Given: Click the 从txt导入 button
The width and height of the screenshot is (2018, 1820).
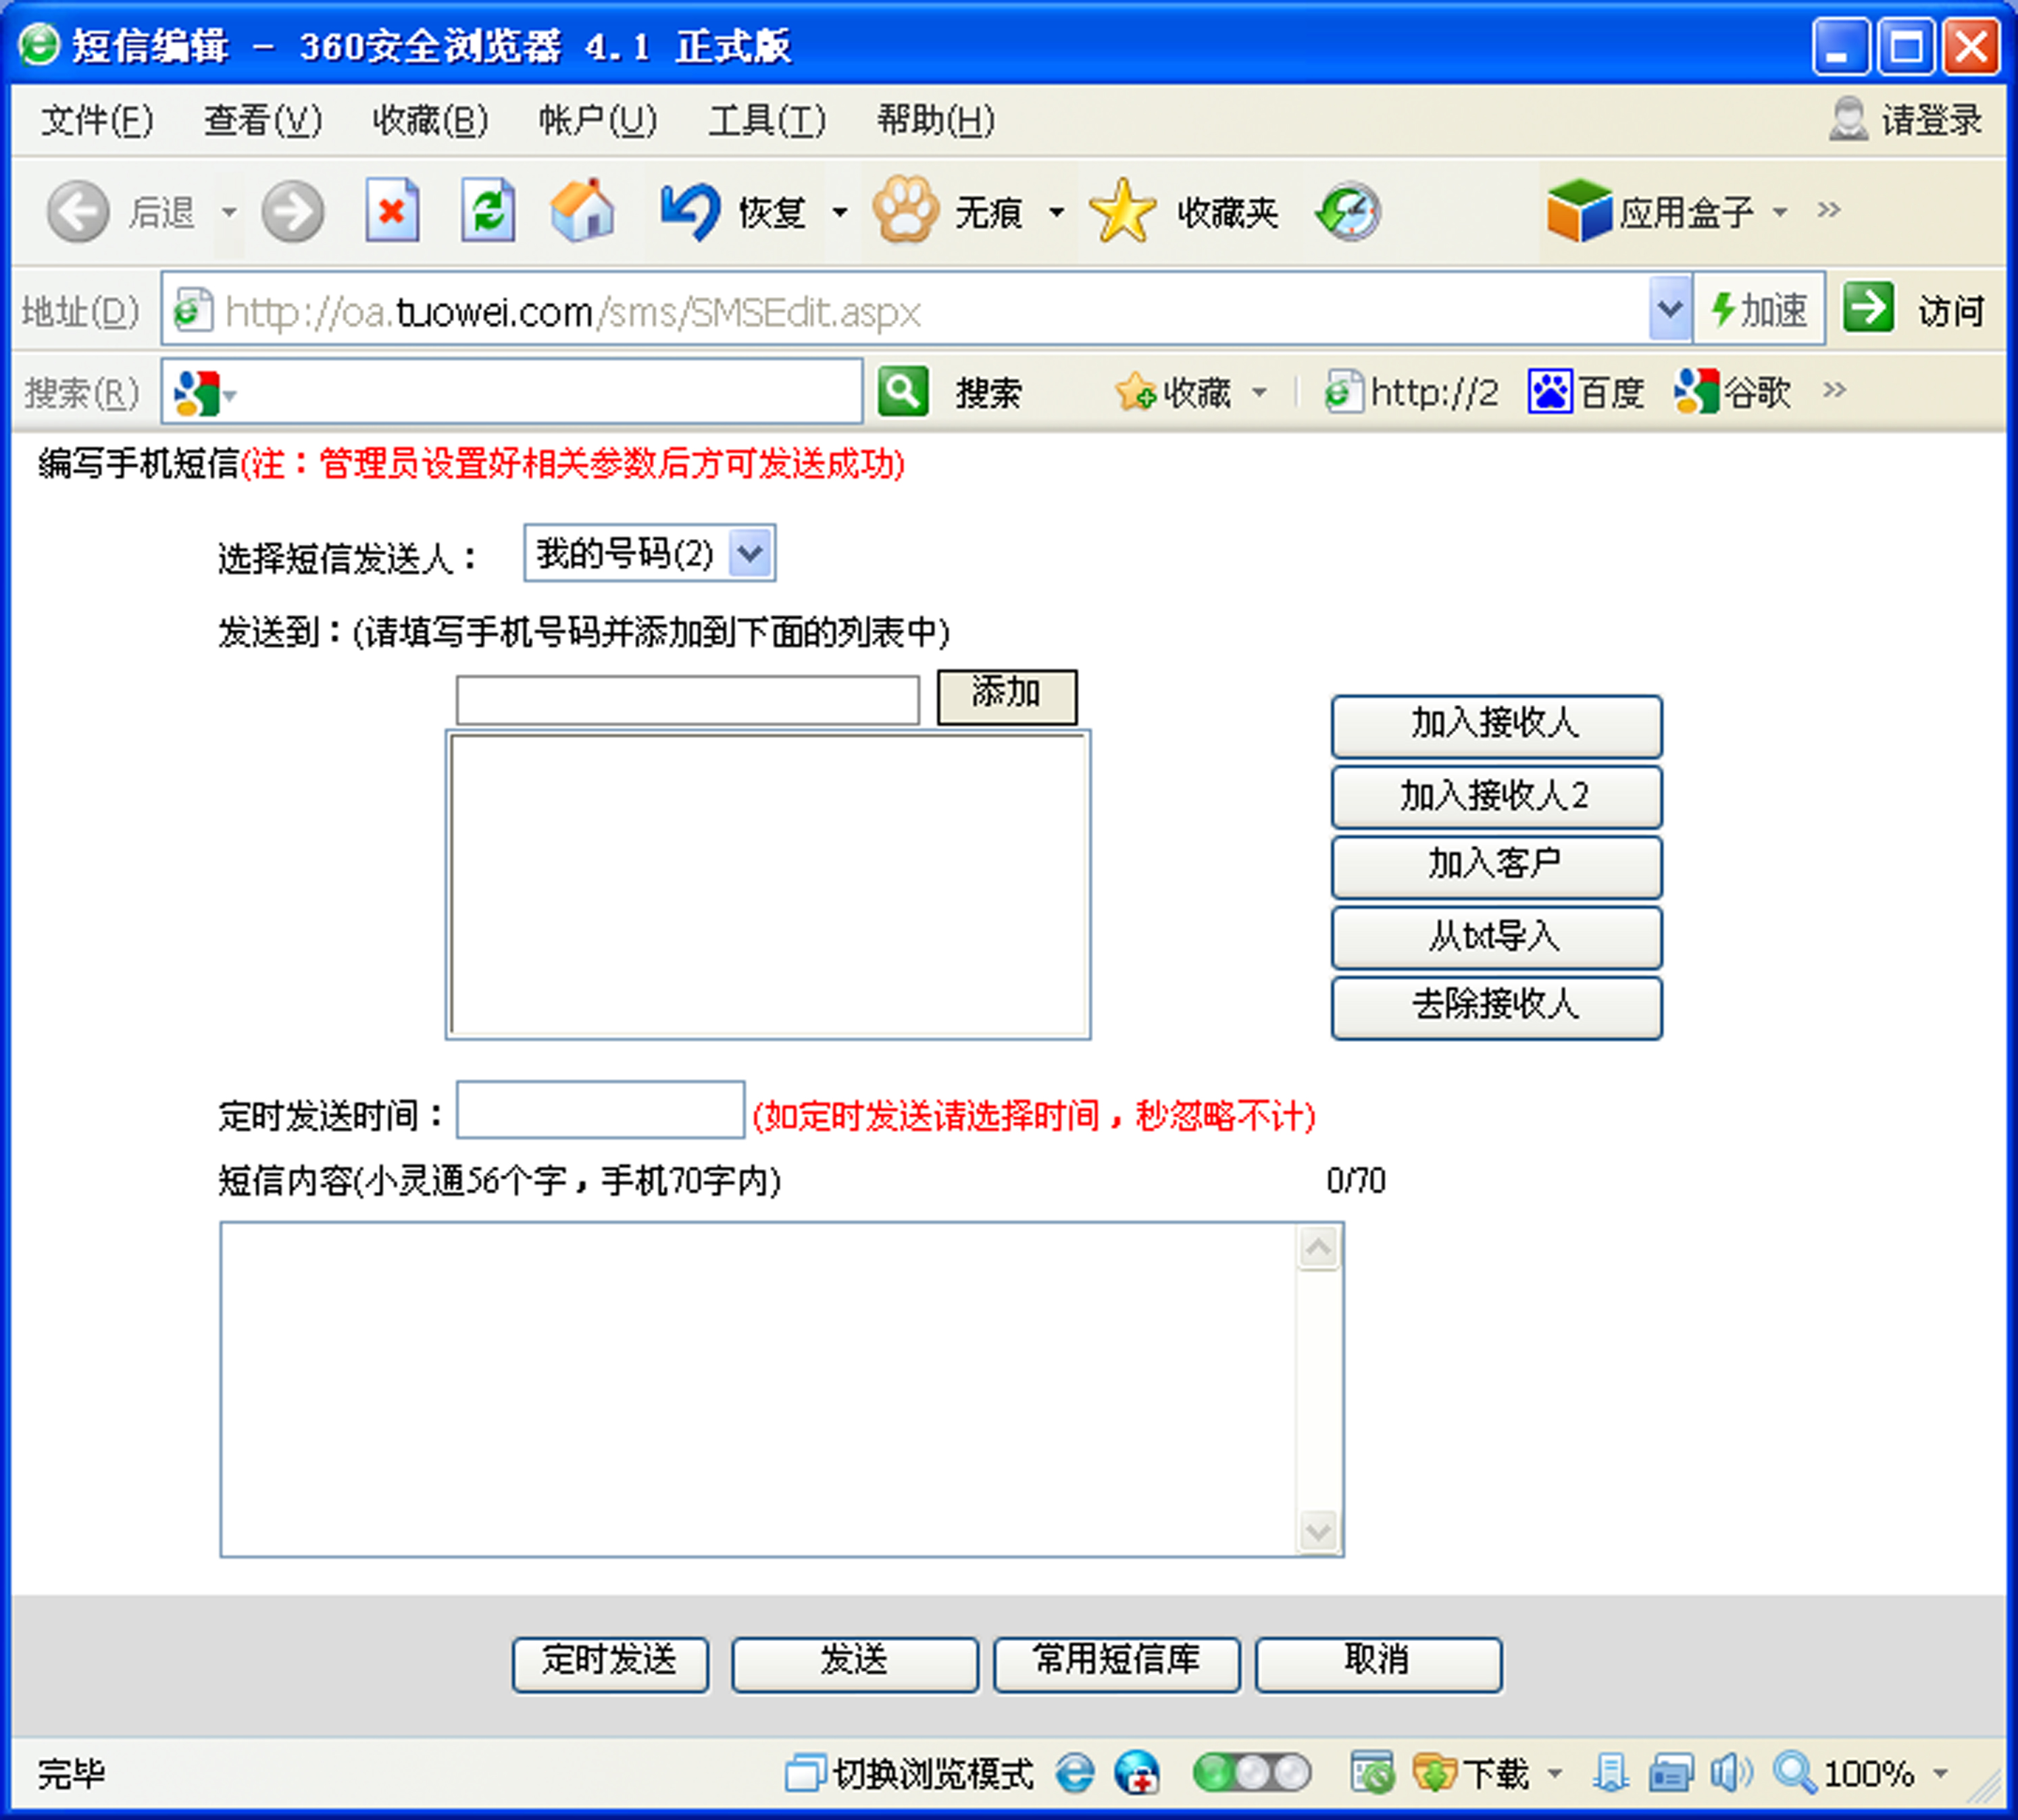Looking at the screenshot, I should (1496, 937).
